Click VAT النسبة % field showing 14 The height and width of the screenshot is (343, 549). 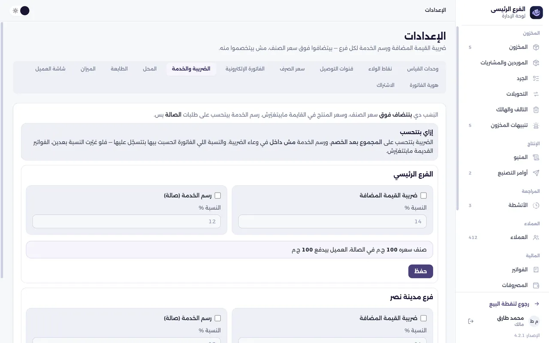(332, 221)
